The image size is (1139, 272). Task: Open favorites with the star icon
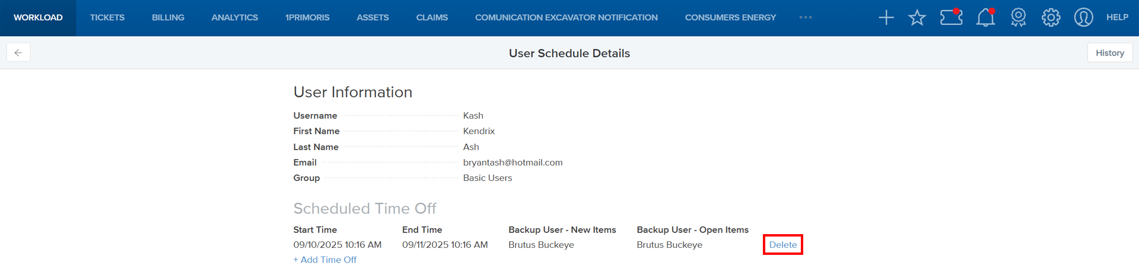click(917, 18)
